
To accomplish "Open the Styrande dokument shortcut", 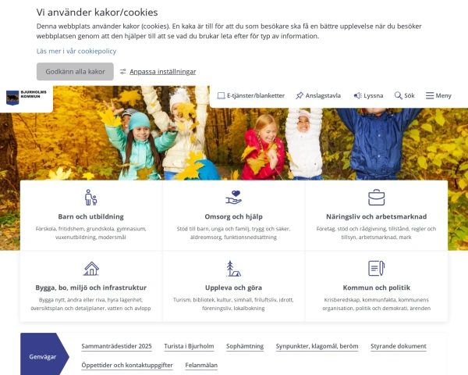I will [398, 346].
